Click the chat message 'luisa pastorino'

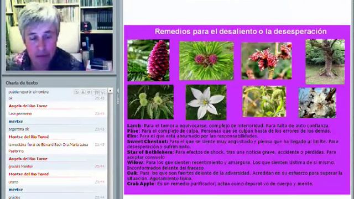click(x=20, y=114)
